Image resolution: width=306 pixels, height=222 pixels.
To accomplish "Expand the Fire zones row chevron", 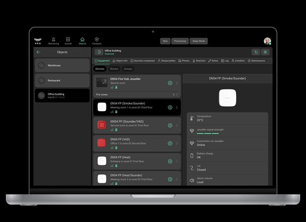I will pos(177,95).
